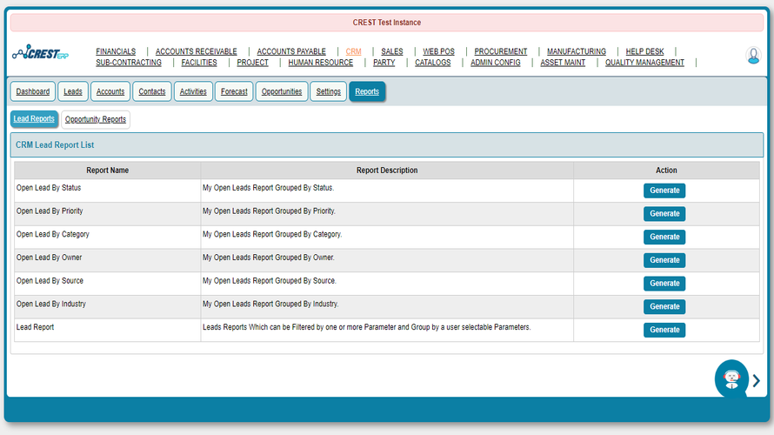Open the HELP DESK menu link
This screenshot has width=774, height=435.
tap(644, 51)
